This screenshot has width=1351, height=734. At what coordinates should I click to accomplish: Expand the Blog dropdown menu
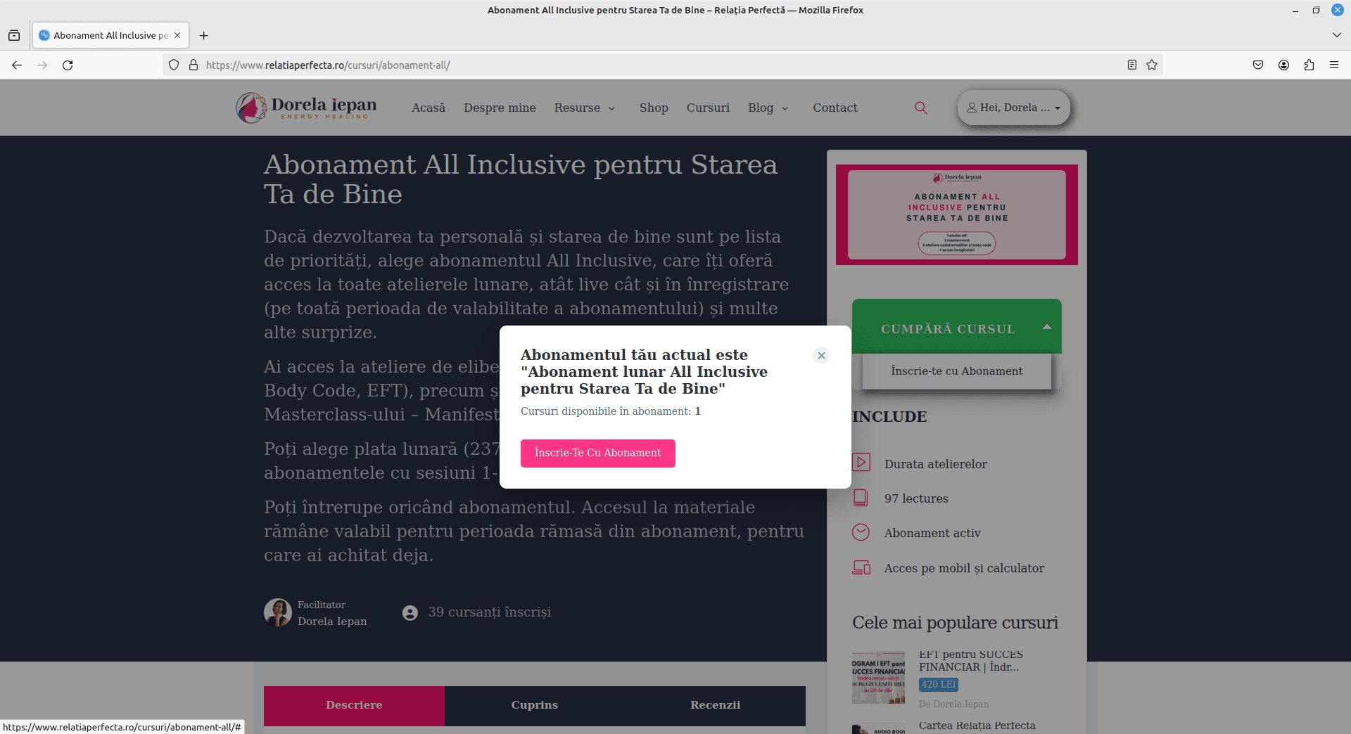[x=768, y=108]
